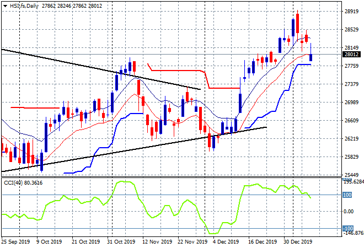This screenshot has width=364, height=248.
Task: Click the 30 Dec 2019 date label
Action: (298, 242)
